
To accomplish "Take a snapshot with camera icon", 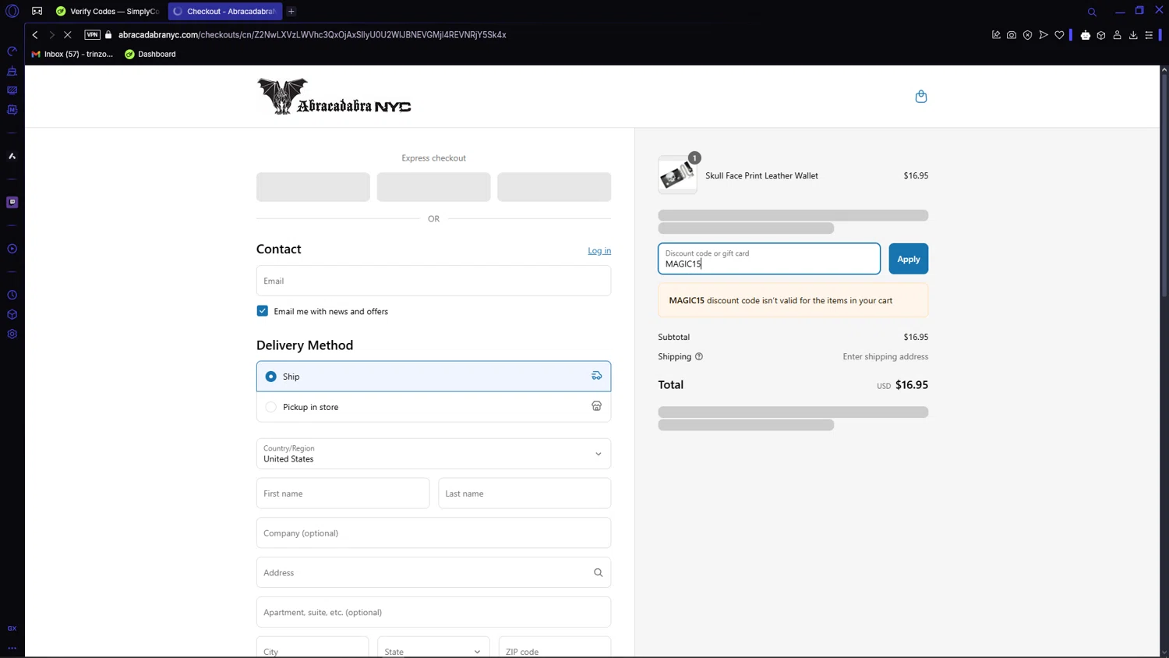I will [1012, 35].
